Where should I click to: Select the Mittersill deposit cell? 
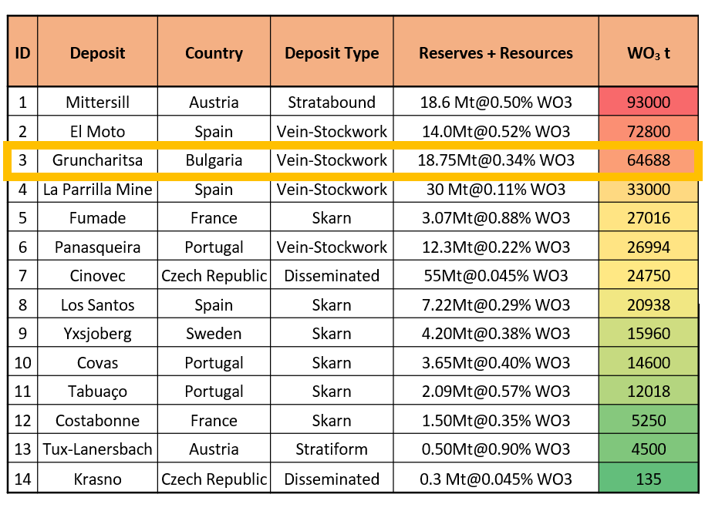(x=97, y=102)
